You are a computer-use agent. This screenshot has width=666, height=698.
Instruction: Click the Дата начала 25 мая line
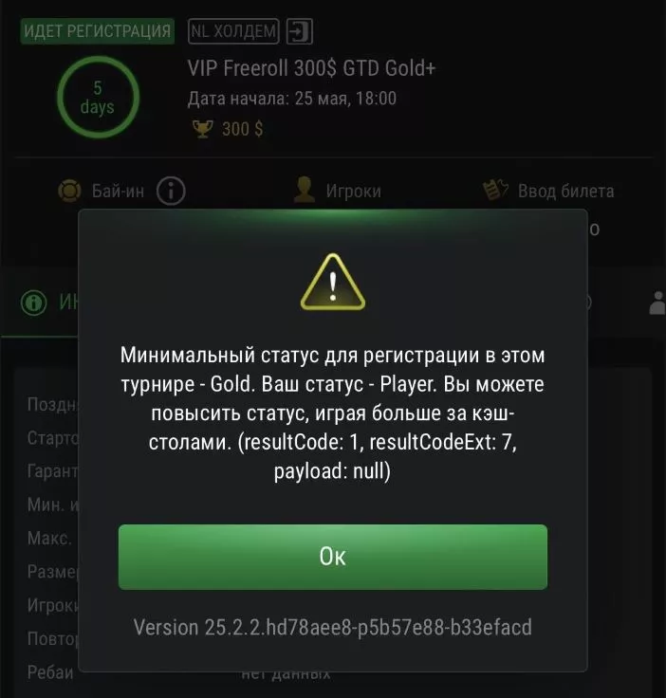pyautogui.click(x=292, y=99)
